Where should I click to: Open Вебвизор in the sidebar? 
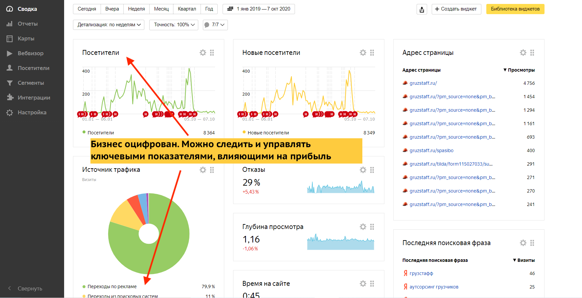coord(30,53)
